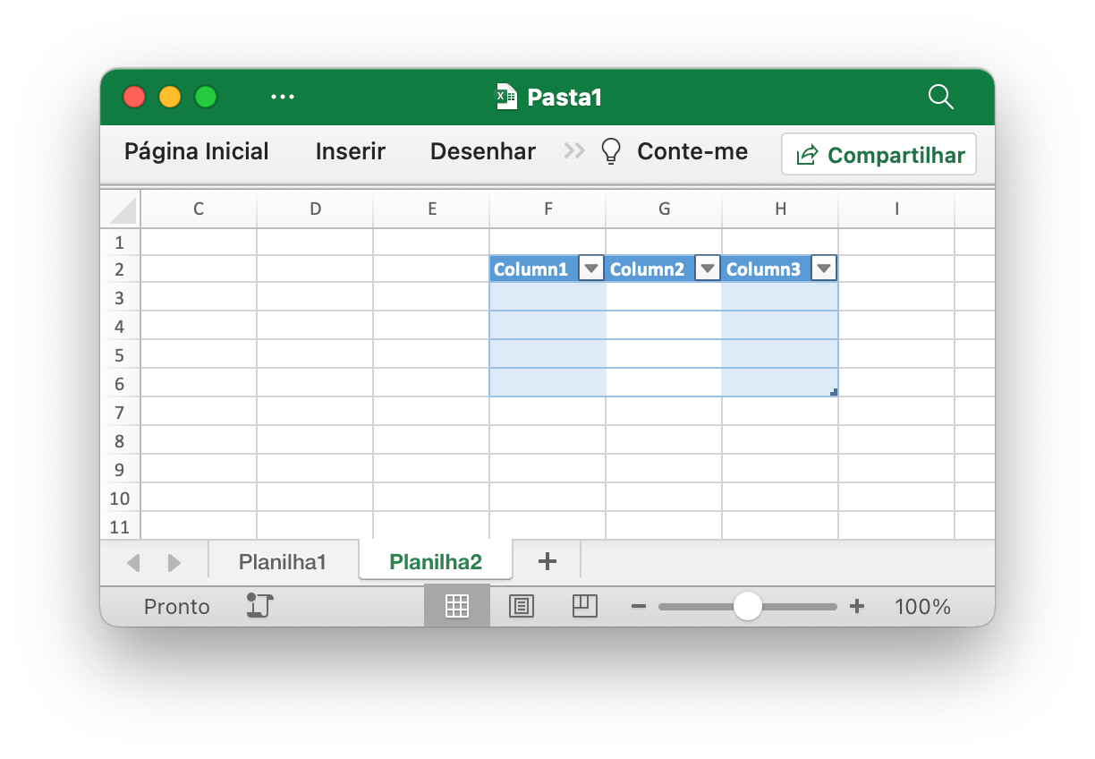
Task: Select row 4 header
Action: (121, 326)
